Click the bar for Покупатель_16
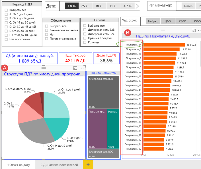Viewport: 201px width, 169px height. click(160, 54)
